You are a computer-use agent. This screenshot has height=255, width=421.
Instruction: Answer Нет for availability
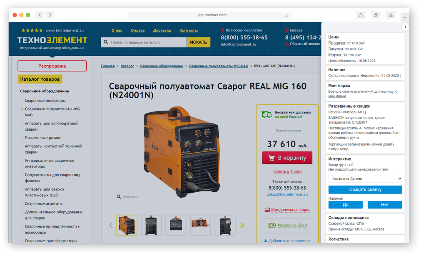pos(385,205)
